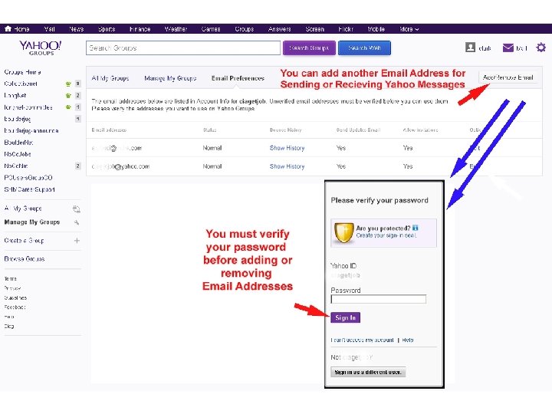Image resolution: width=552 pixels, height=414 pixels.
Task: Open Mobile in the top navigation
Action: (376, 29)
